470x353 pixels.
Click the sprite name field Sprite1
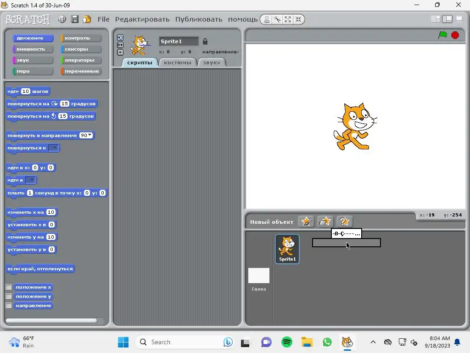click(179, 41)
